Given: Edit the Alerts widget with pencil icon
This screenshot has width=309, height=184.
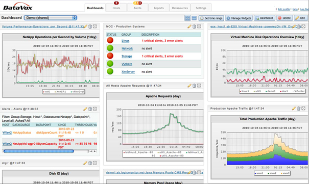Looking at the screenshot, I should point(85,109).
